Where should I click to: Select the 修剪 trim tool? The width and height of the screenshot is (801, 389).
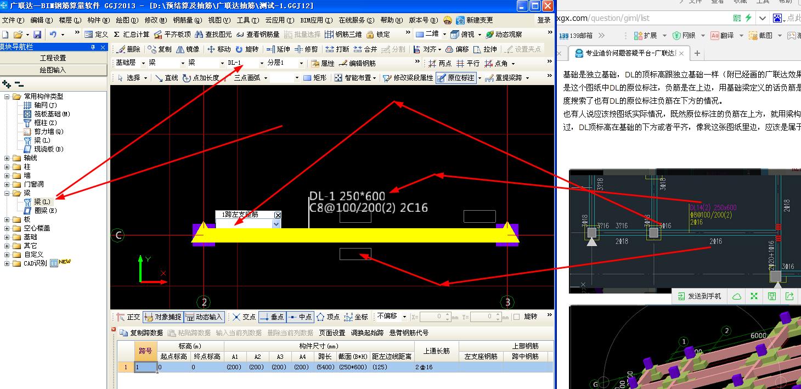[x=306, y=49]
